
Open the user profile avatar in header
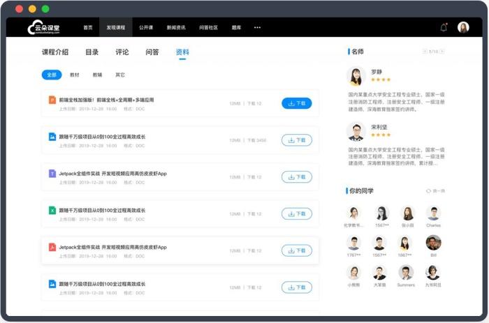point(463,27)
